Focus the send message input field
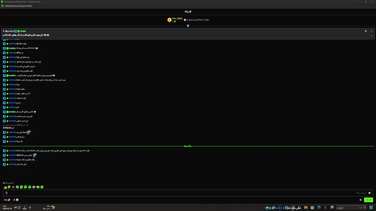This screenshot has height=211, width=376. tap(188, 193)
